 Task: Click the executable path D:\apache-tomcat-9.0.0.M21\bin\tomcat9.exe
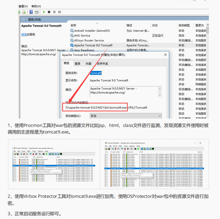[x=96, y=108]
